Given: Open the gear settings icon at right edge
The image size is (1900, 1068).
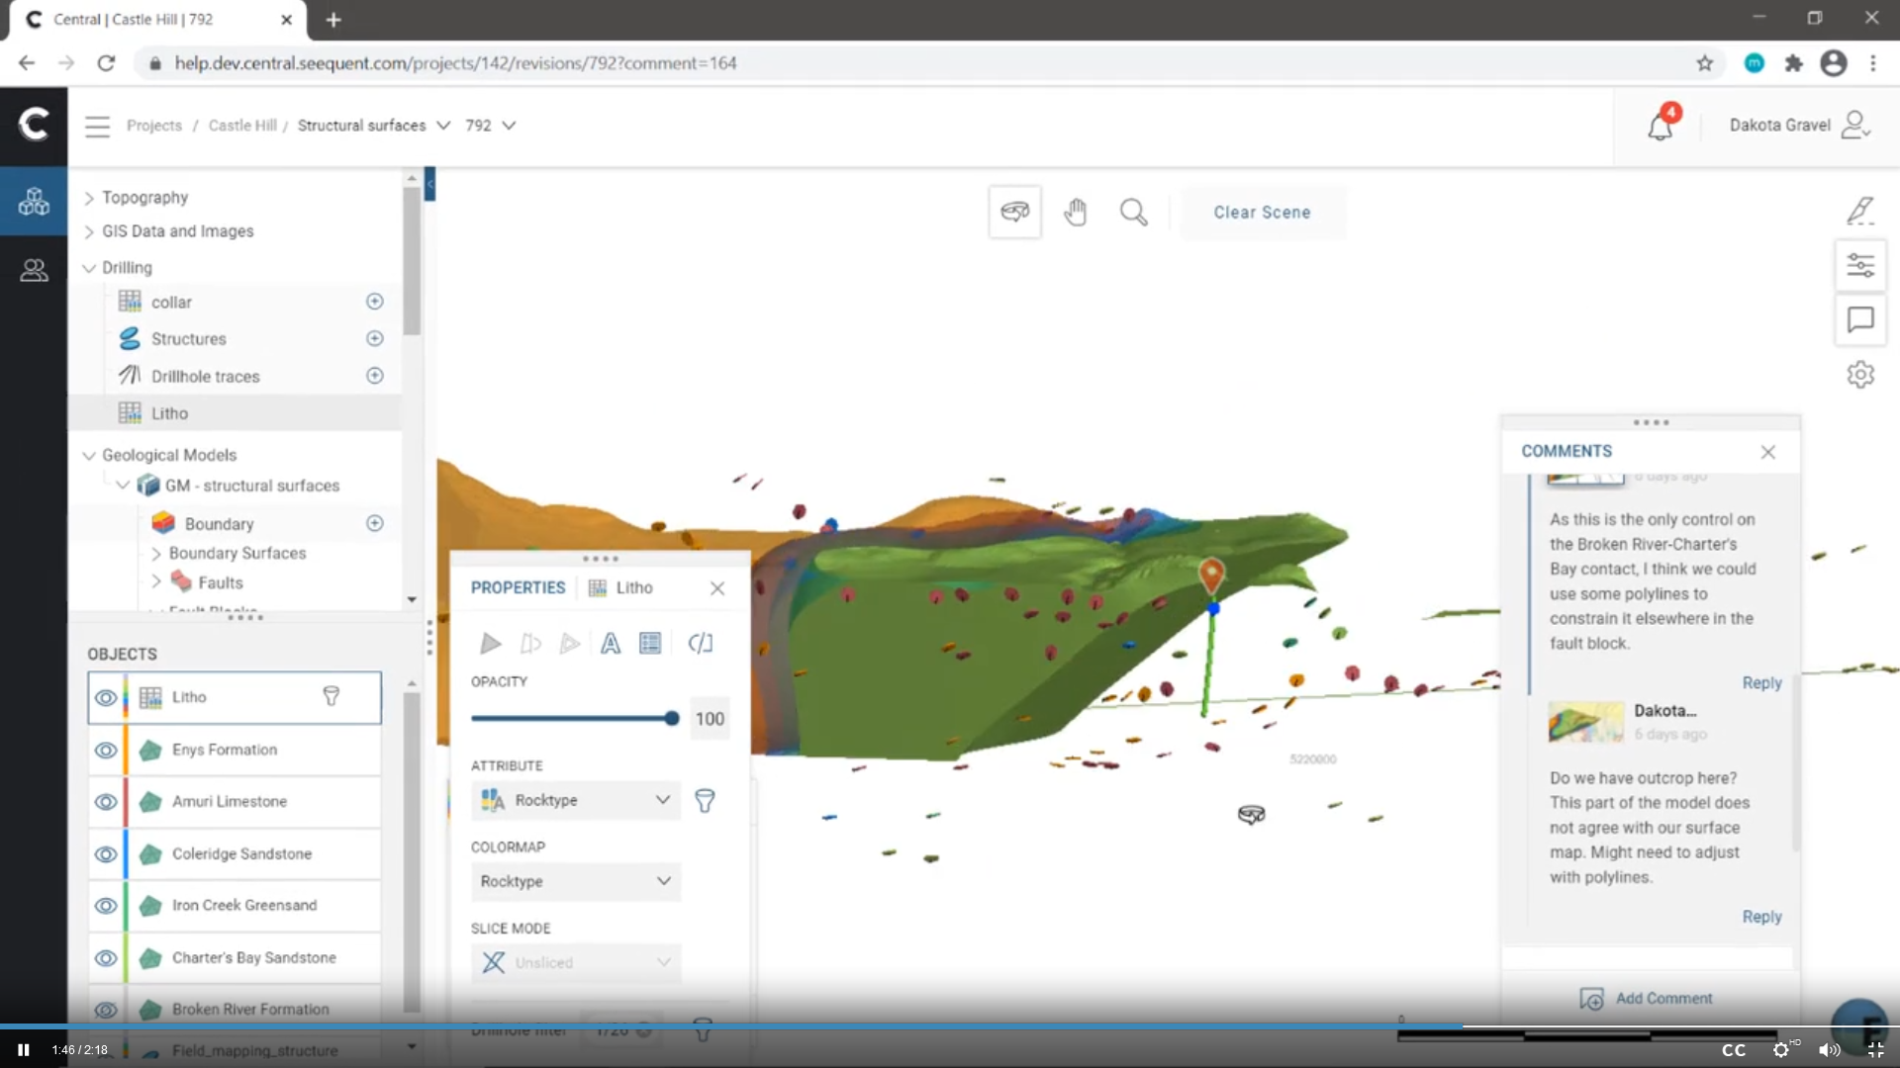Looking at the screenshot, I should [1860, 375].
